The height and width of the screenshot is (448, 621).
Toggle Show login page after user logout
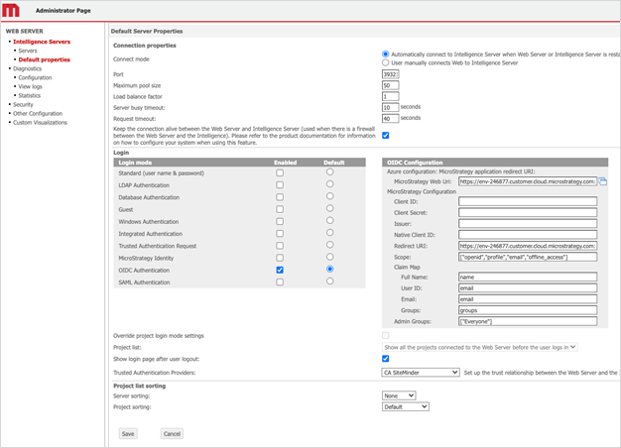(x=386, y=359)
